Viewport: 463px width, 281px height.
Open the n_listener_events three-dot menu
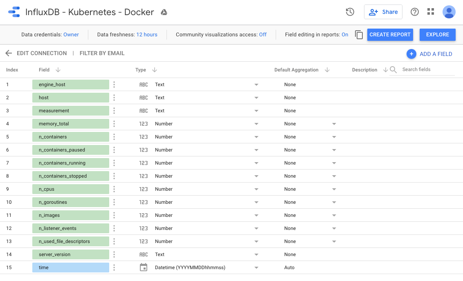(x=114, y=228)
